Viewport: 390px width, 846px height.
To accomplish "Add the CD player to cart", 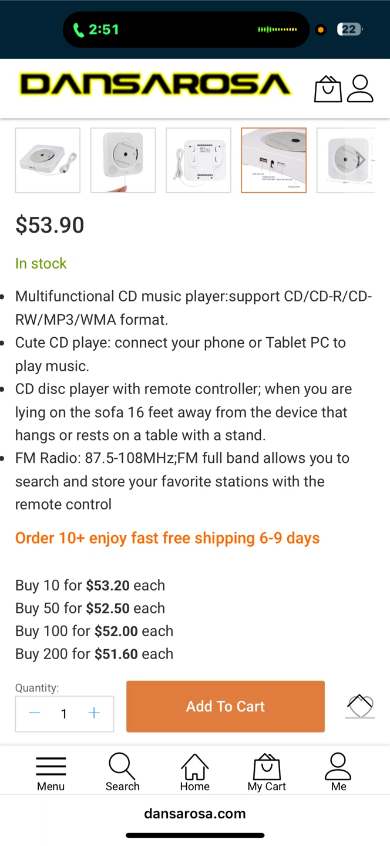I will [x=226, y=706].
